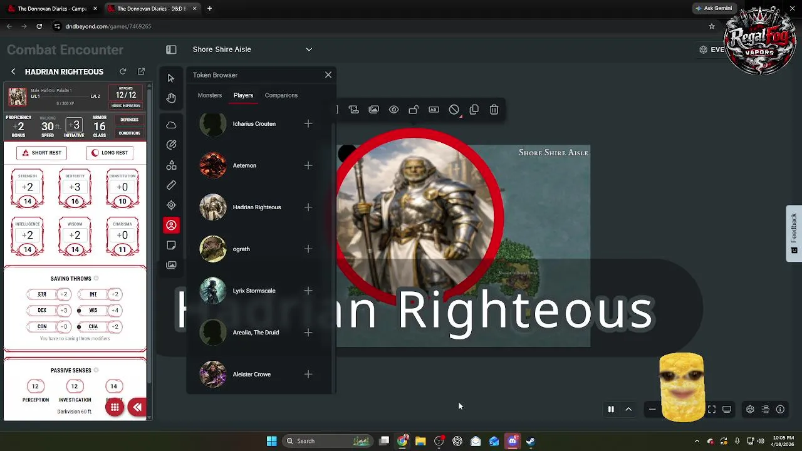
Task: Open the map image tool
Action: (171, 265)
